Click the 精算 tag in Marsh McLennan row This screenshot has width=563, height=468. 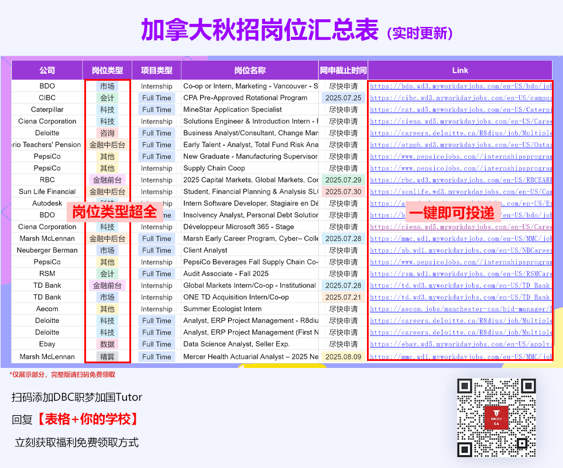(x=107, y=357)
